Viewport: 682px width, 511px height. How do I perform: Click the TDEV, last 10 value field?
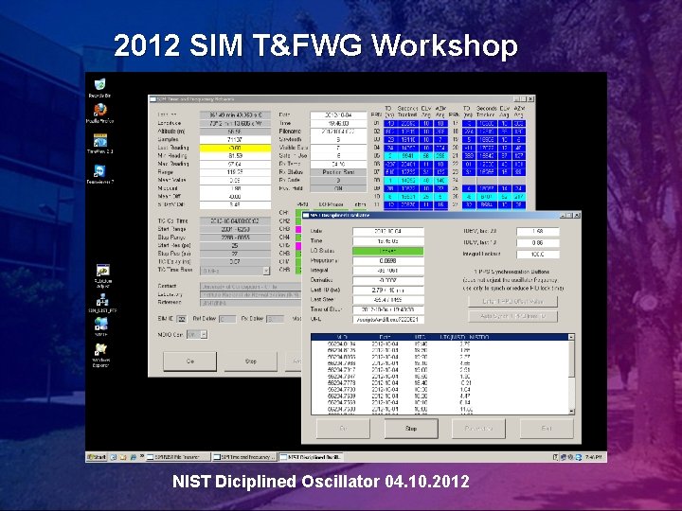point(538,243)
